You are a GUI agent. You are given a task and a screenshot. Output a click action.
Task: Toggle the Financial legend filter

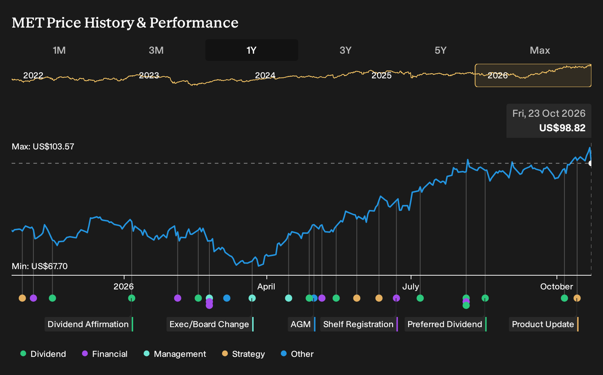click(105, 354)
